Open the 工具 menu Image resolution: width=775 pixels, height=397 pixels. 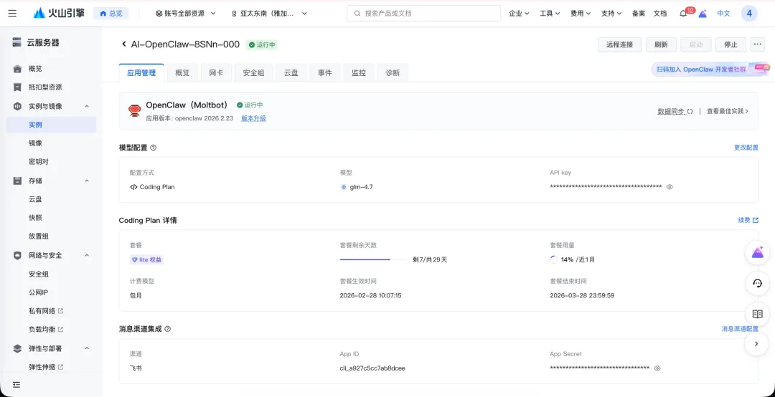click(x=550, y=14)
